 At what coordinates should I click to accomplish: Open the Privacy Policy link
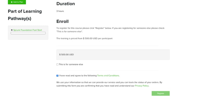click(x=142, y=86)
